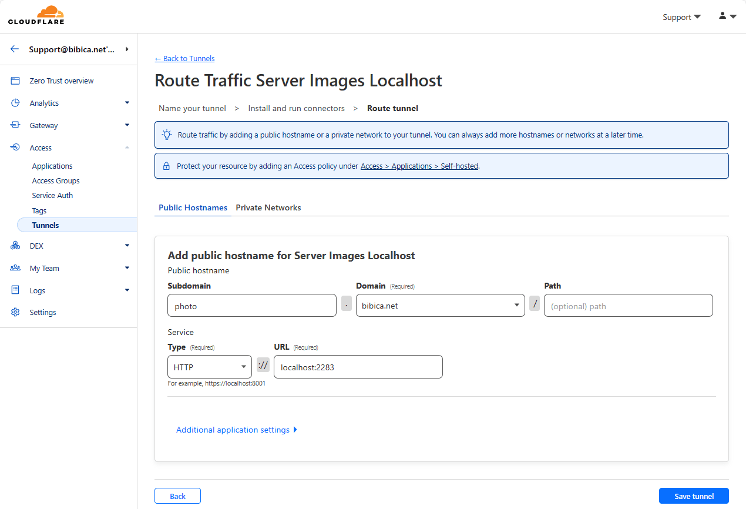Click the DEX icon in sidebar
This screenshot has width=746, height=509.
coord(15,246)
